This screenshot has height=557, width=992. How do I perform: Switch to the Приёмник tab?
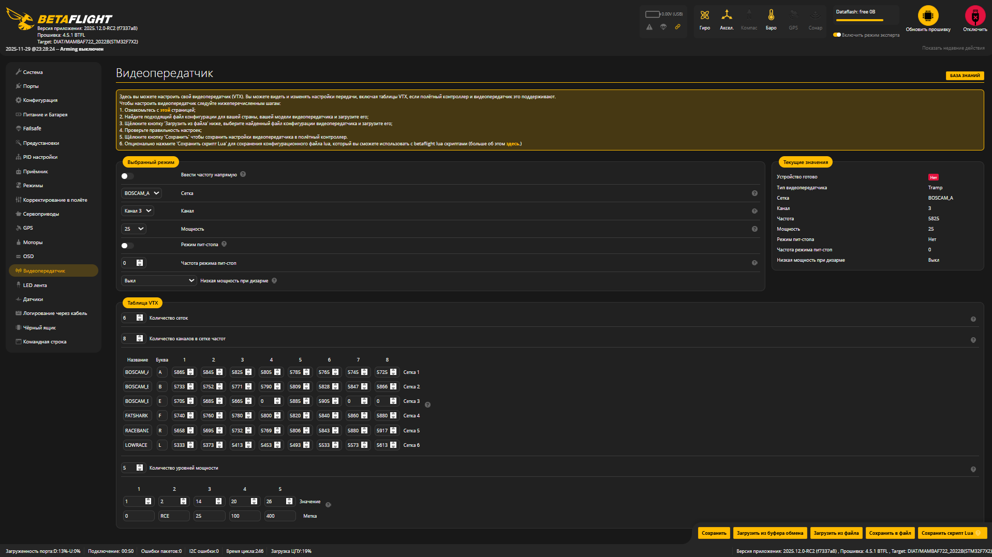(33, 171)
